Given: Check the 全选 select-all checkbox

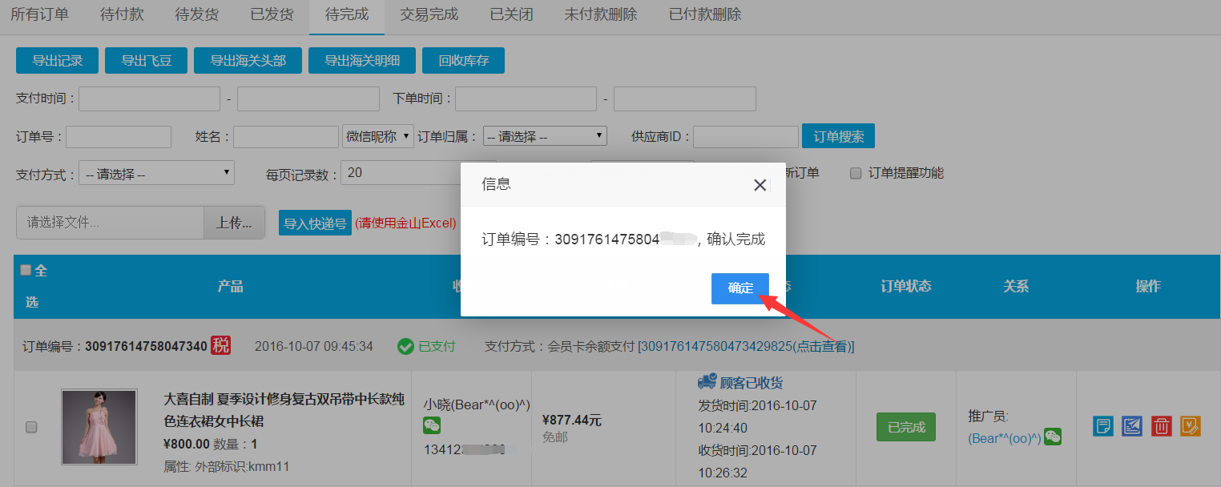Looking at the screenshot, I should (x=26, y=271).
